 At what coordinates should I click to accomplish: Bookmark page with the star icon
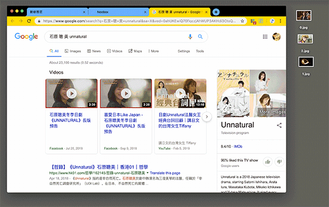coord(242,21)
